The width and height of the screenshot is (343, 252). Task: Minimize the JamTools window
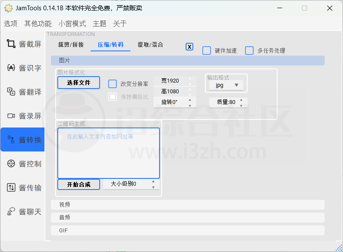point(280,8)
